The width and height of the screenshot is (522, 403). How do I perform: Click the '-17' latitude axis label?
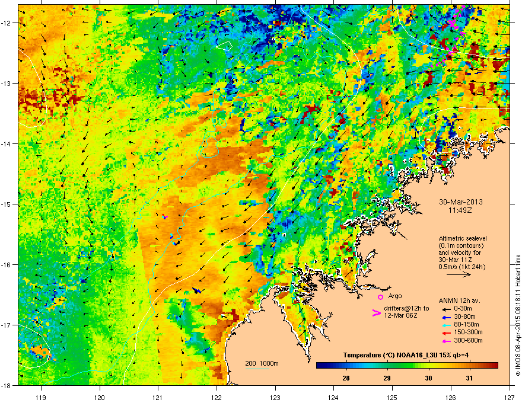[x=7, y=325]
